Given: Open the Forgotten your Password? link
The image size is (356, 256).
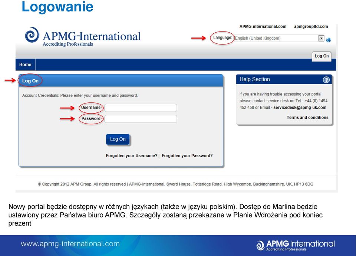Looking at the screenshot, I should click(x=187, y=155).
